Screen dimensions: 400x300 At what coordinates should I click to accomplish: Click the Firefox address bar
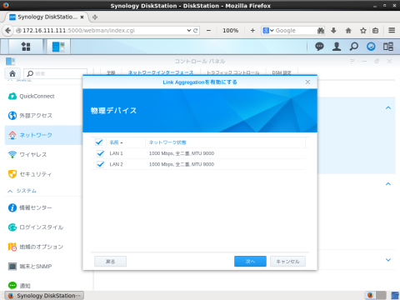[102, 31]
